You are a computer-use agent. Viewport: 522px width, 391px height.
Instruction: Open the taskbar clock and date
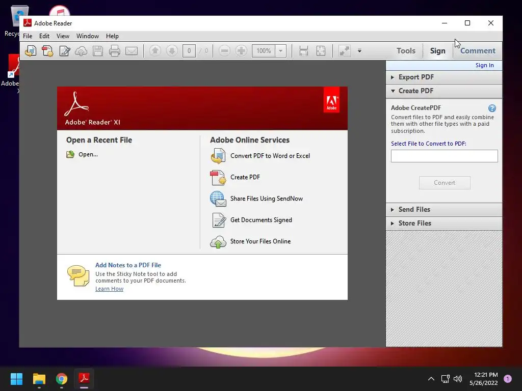point(484,379)
